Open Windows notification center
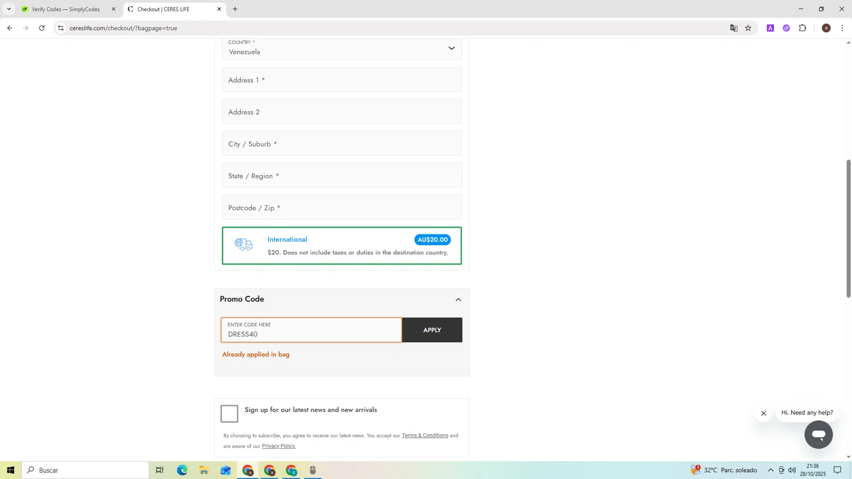 coord(838,470)
